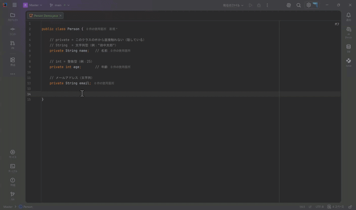
Task: Click usages hint beside email field
Action: [104, 83]
